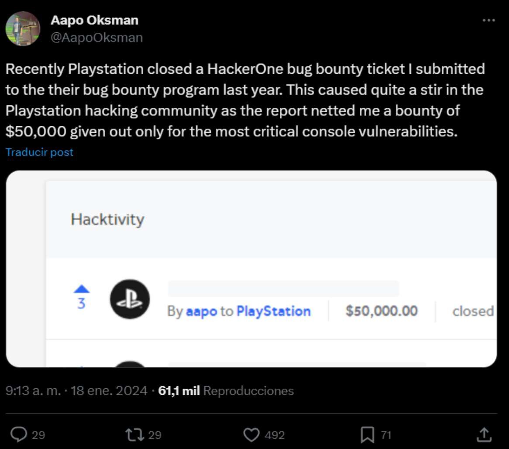
Task: Click the Aapo Oksman display name
Action: coord(95,20)
